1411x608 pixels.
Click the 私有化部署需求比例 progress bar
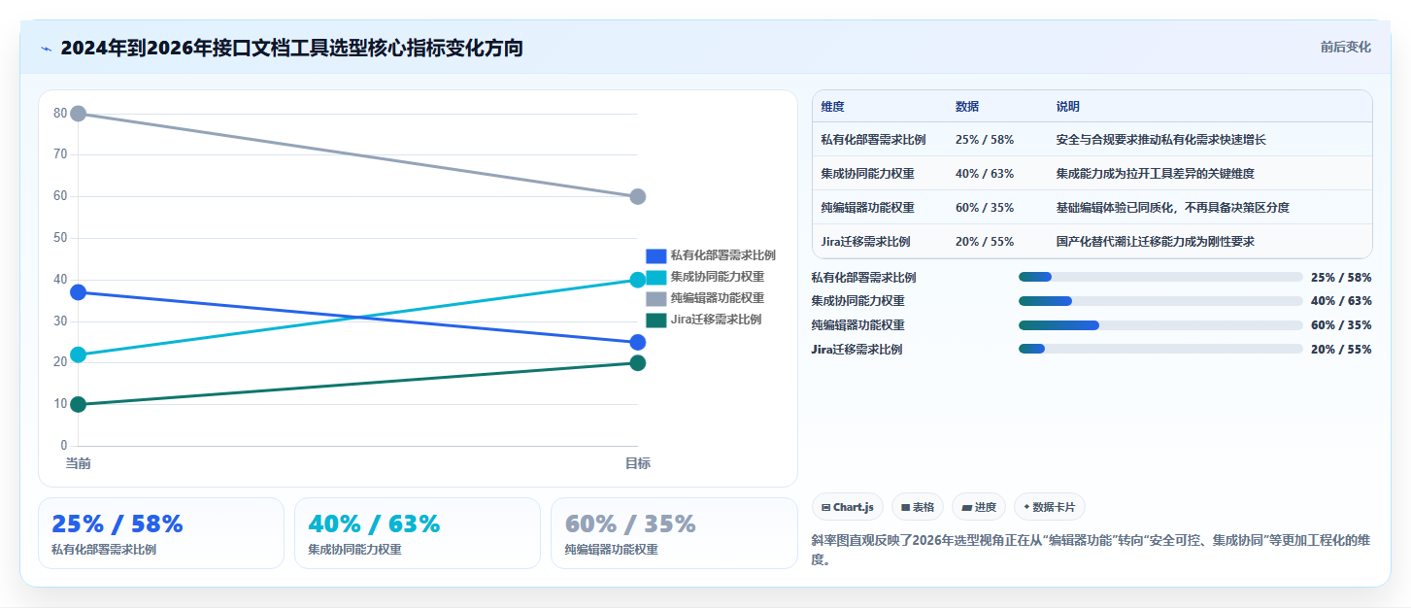[1160, 277]
